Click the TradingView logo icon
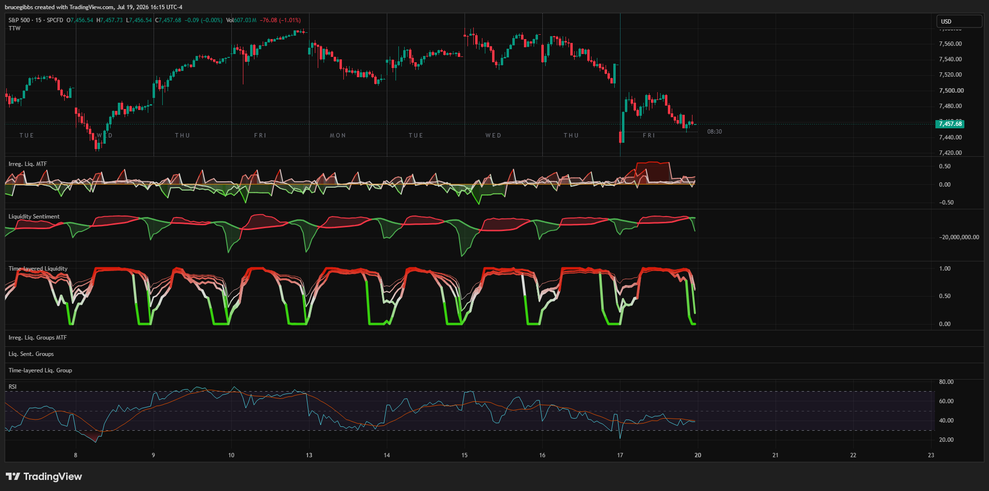Image resolution: width=989 pixels, height=491 pixels. tap(13, 477)
